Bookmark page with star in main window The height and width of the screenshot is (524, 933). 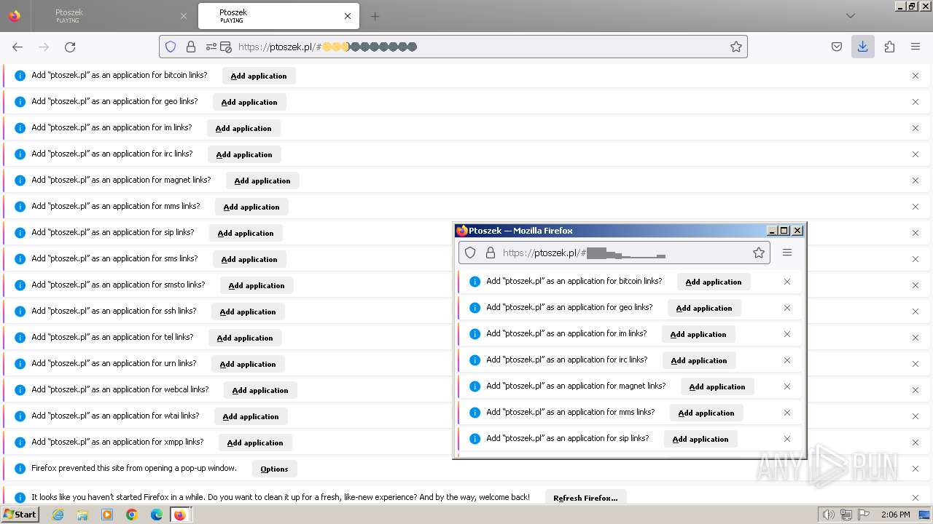click(x=736, y=47)
